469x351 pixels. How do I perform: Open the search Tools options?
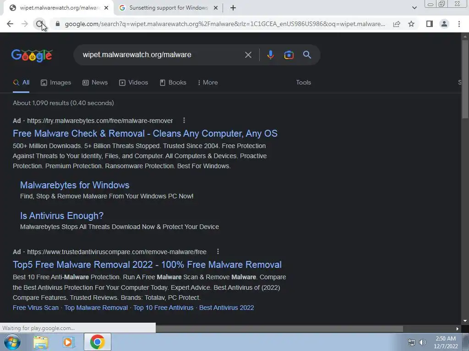coord(303,83)
